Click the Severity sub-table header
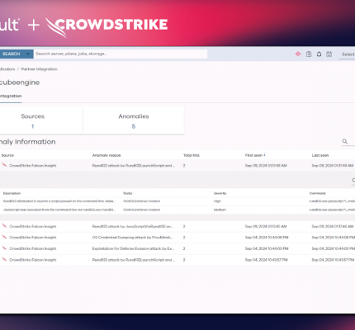Viewport: 355px width, 330px height. point(220,193)
